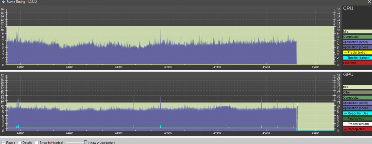Screen dimensions: 372x144
Task: Click the CPU graph heading
Action: tap(348, 9)
